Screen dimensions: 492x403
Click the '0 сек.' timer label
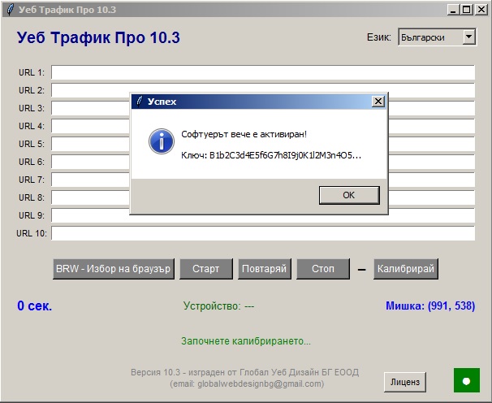35,305
